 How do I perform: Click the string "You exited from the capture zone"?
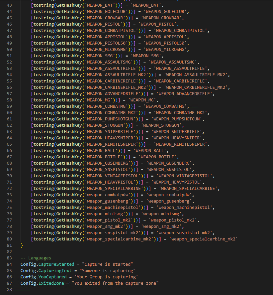click(115, 283)
